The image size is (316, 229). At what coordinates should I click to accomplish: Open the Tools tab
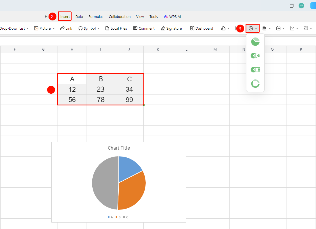(154, 17)
